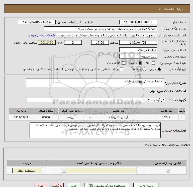Click the اطلاعات خدمات مورد نیاز heading

click(168, 91)
